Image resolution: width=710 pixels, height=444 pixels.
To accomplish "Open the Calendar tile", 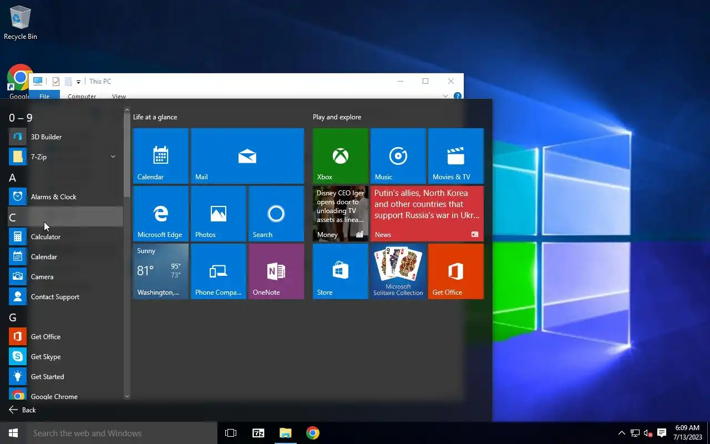I will click(161, 156).
